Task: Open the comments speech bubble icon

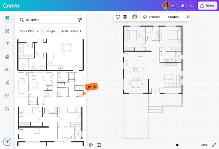Action: coord(192,5)
